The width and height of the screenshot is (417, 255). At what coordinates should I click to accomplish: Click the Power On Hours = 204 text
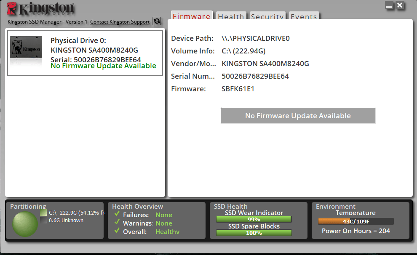coord(356,231)
